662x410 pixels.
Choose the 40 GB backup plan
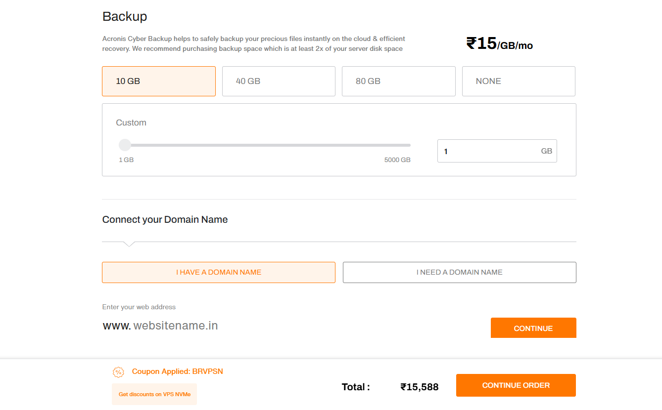pyautogui.click(x=279, y=81)
